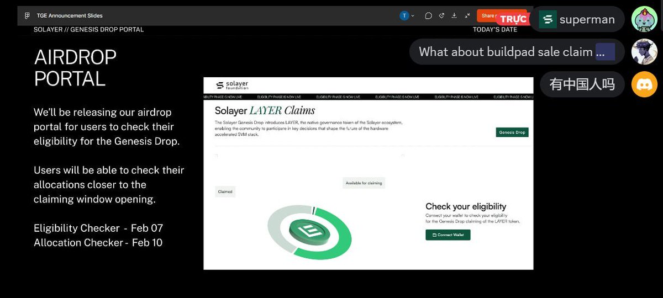Click the 有中国人吗 chat message
Screen dimensions: 663x298
582,84
